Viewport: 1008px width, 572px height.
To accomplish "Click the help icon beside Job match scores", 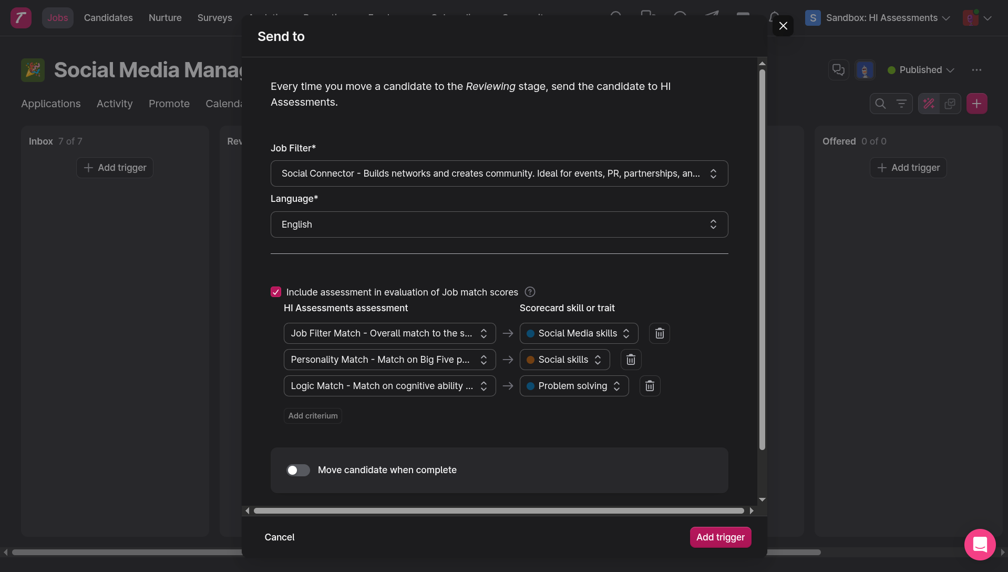I will point(530,292).
